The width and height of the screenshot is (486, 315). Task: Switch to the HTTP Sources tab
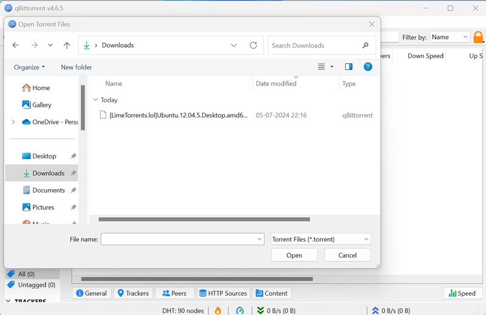(x=223, y=293)
